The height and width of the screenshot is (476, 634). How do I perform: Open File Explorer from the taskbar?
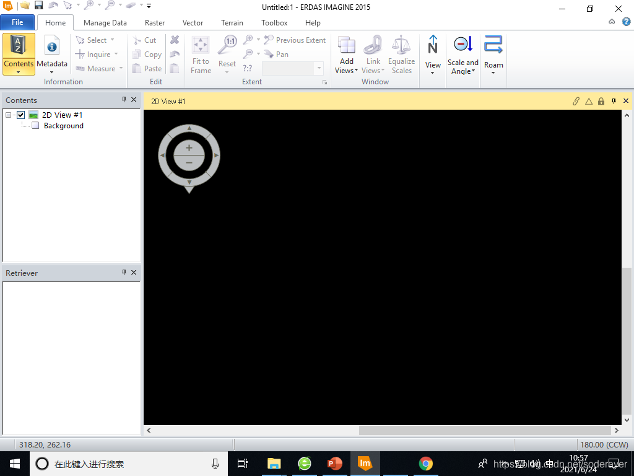(x=274, y=464)
